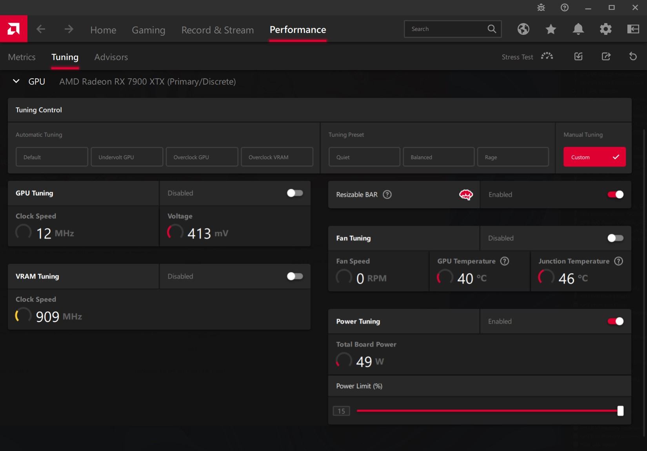
Task: Enable the GPU Tuning toggle
Action: tap(295, 193)
